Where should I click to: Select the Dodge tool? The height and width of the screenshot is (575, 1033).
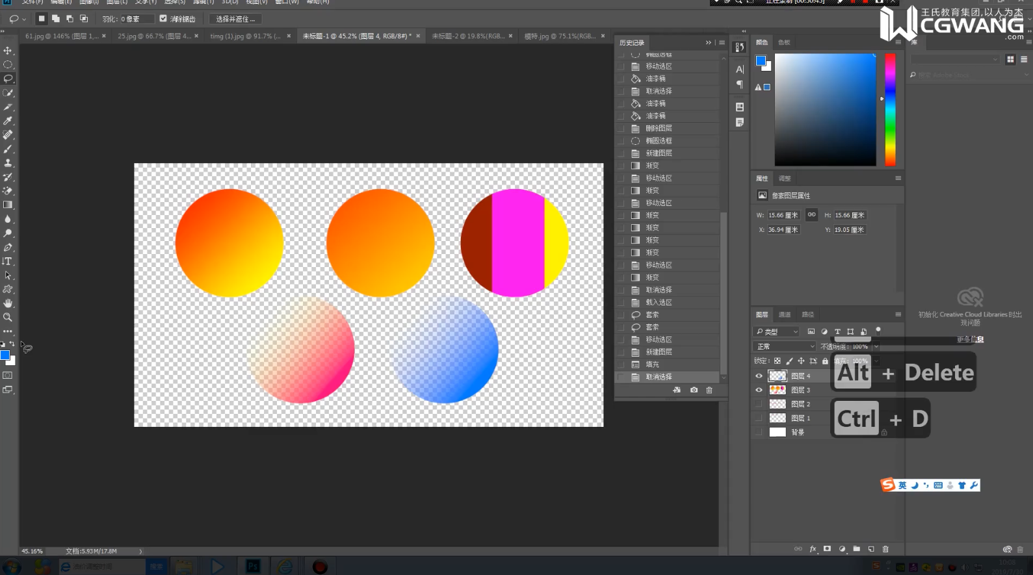click(x=8, y=233)
